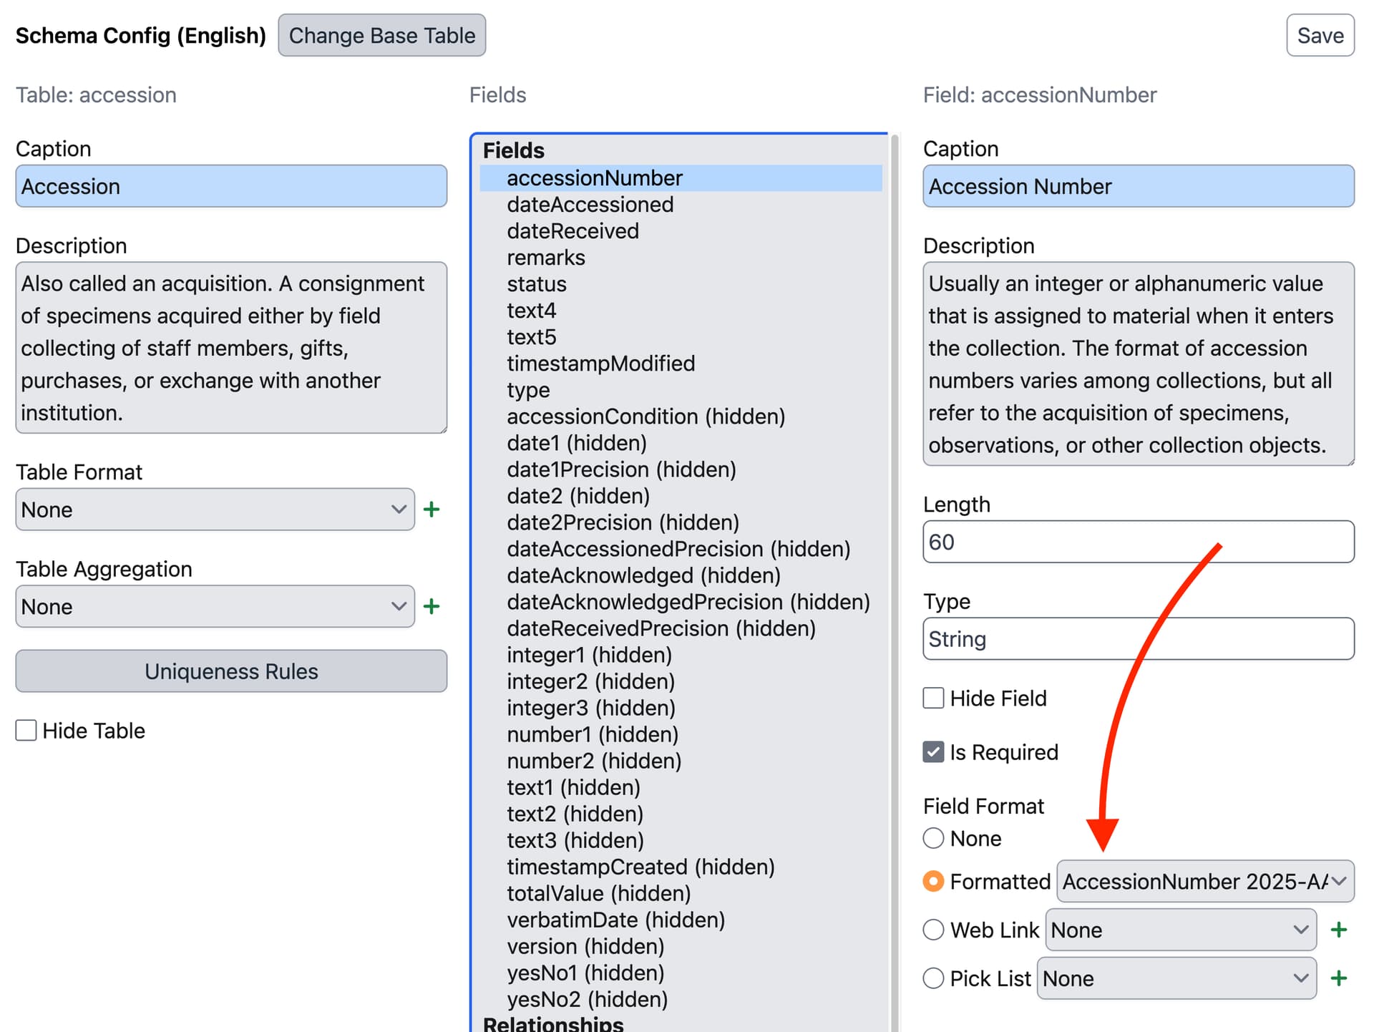Click plus icon next to Web Link

[1338, 930]
